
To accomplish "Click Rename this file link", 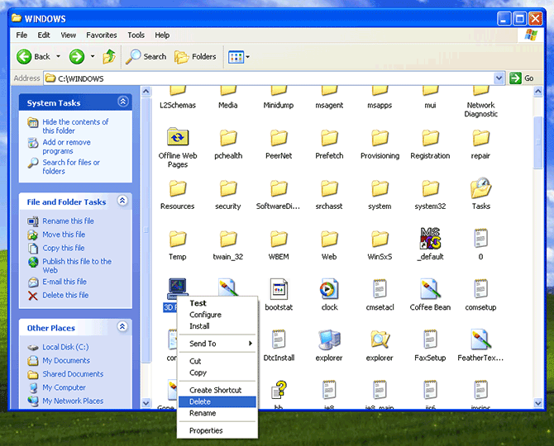I will coord(68,221).
